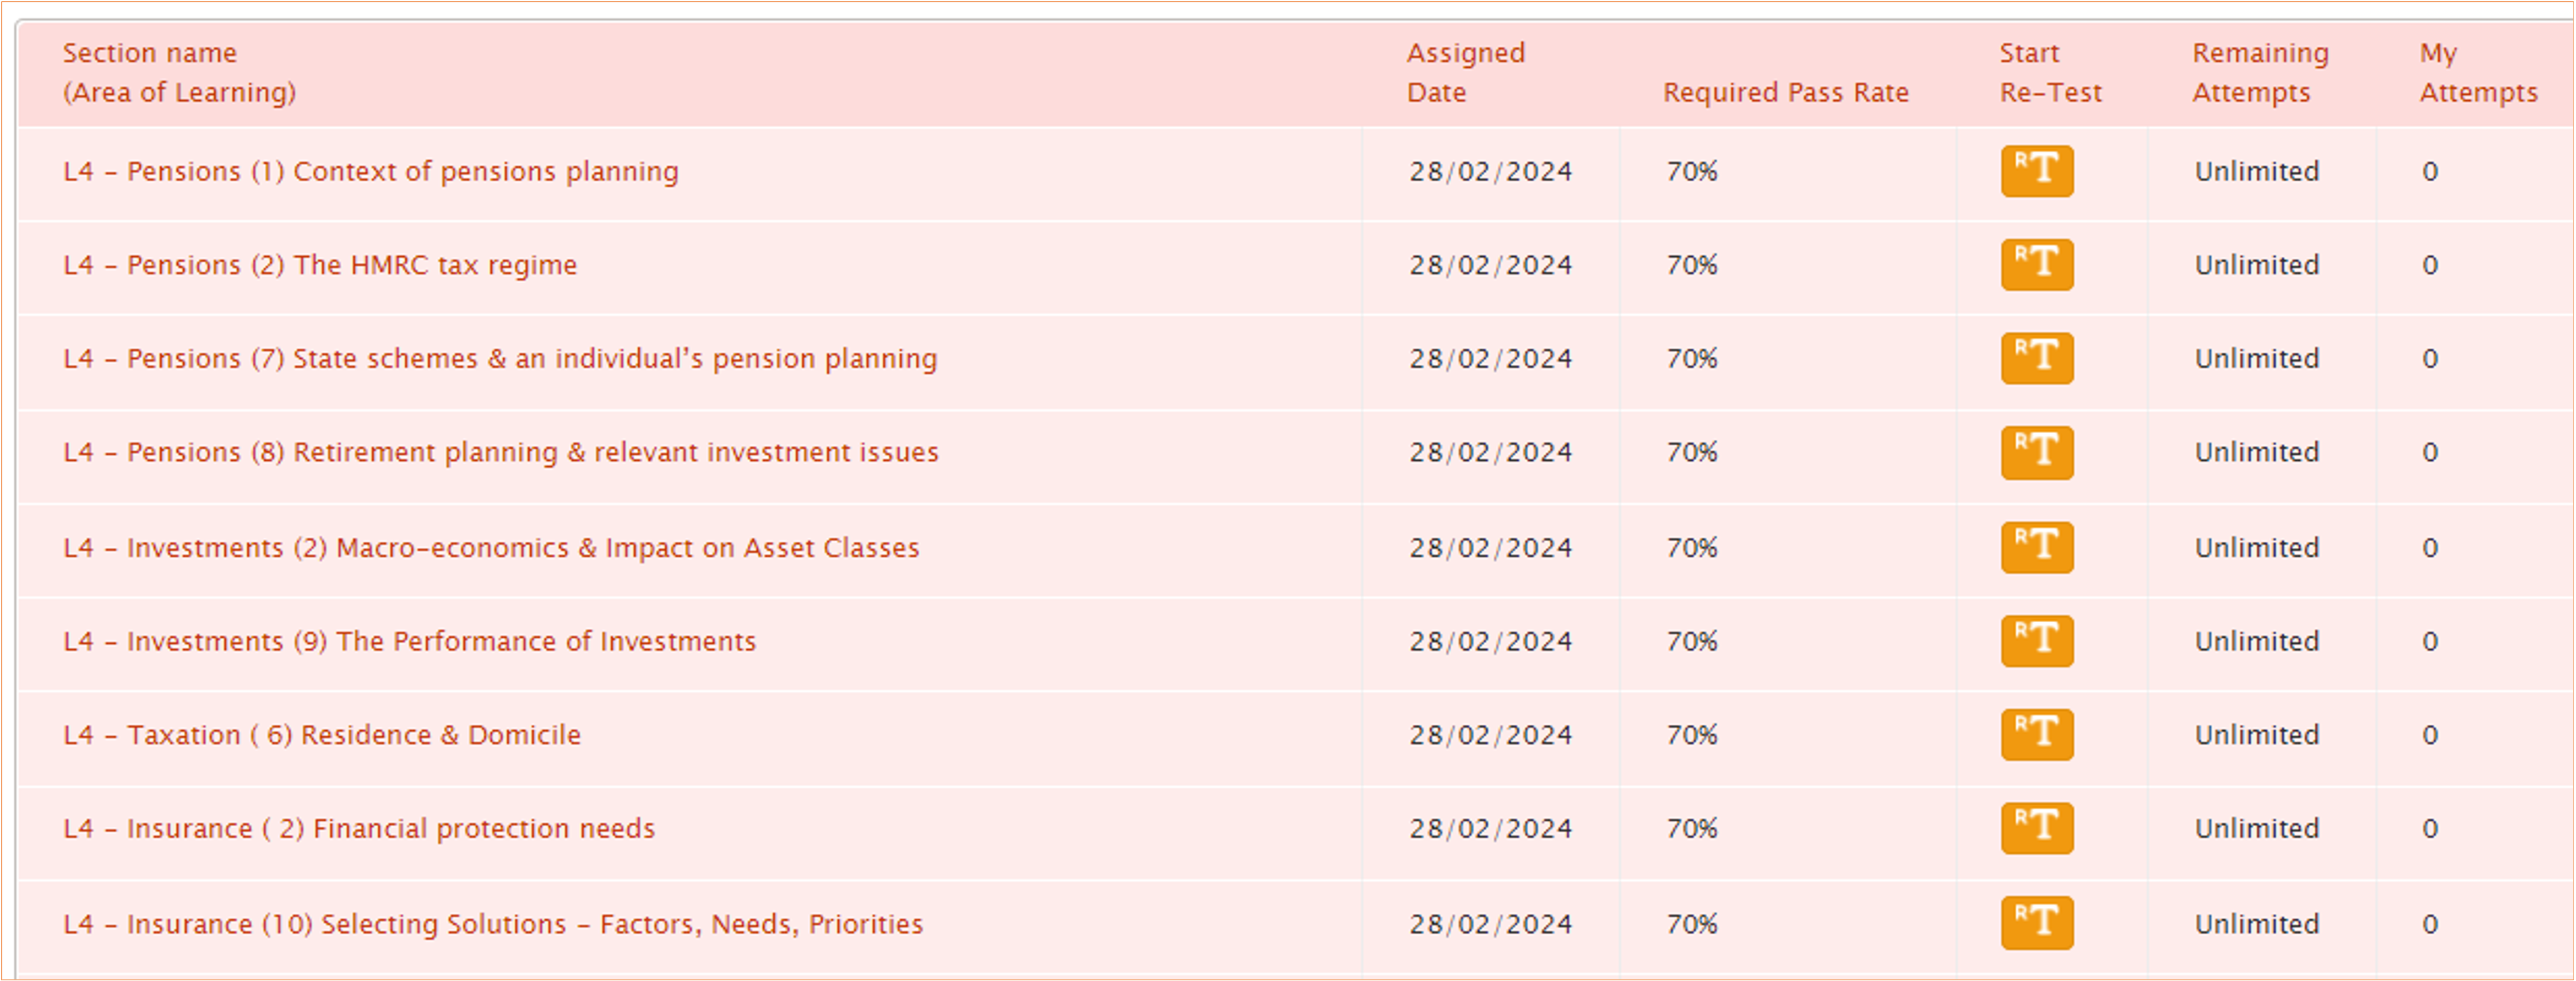The height and width of the screenshot is (981, 2576).
Task: Open L4 Pensions (1) Context of pensions planning
Action: tap(370, 172)
